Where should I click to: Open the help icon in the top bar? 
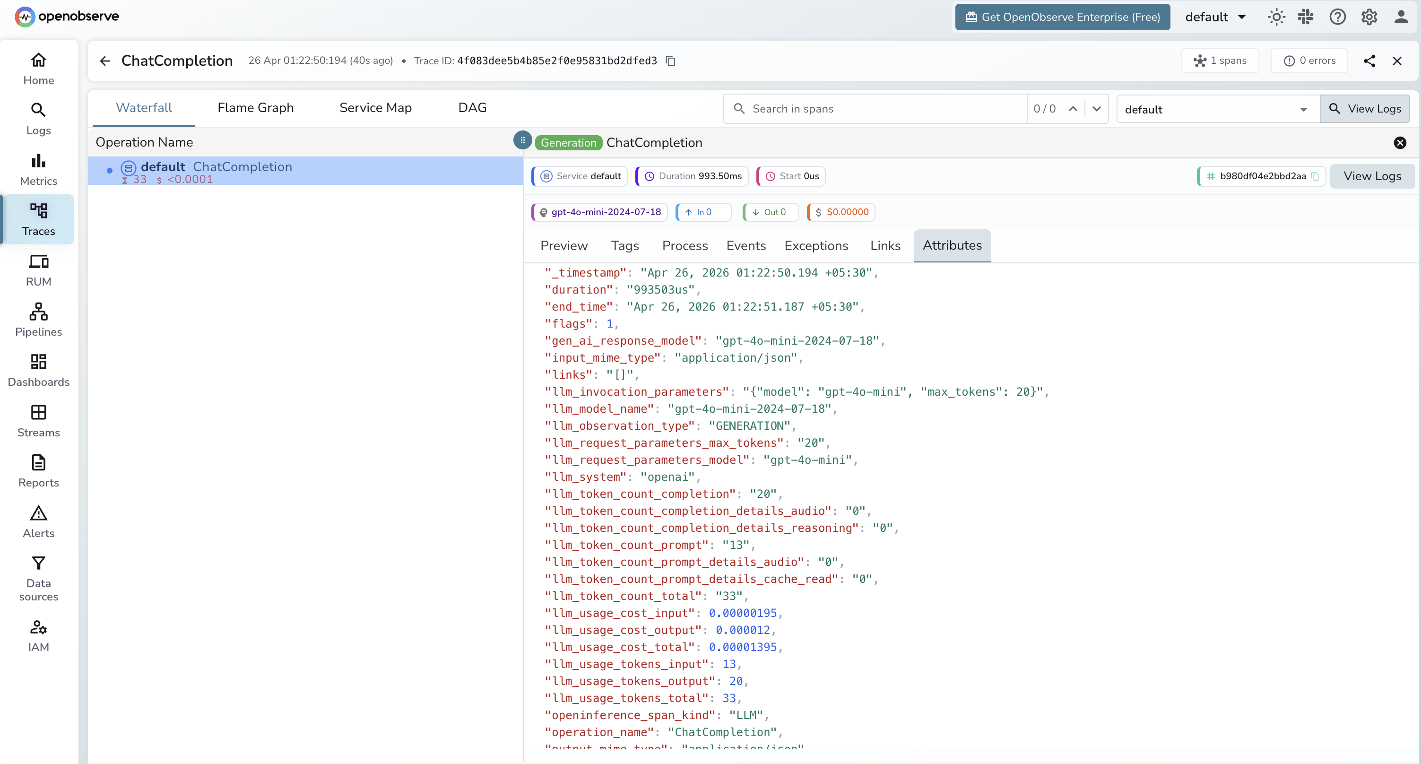click(x=1338, y=17)
